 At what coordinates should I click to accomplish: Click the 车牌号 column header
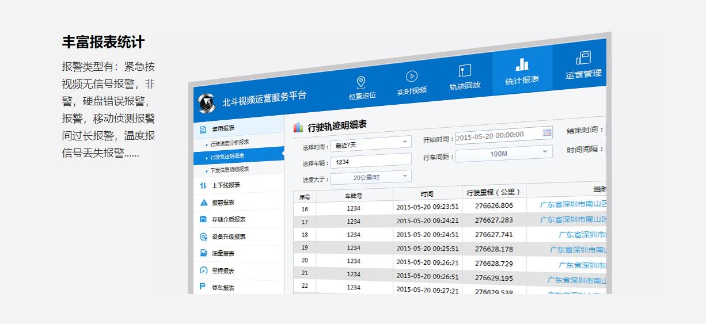tap(354, 196)
